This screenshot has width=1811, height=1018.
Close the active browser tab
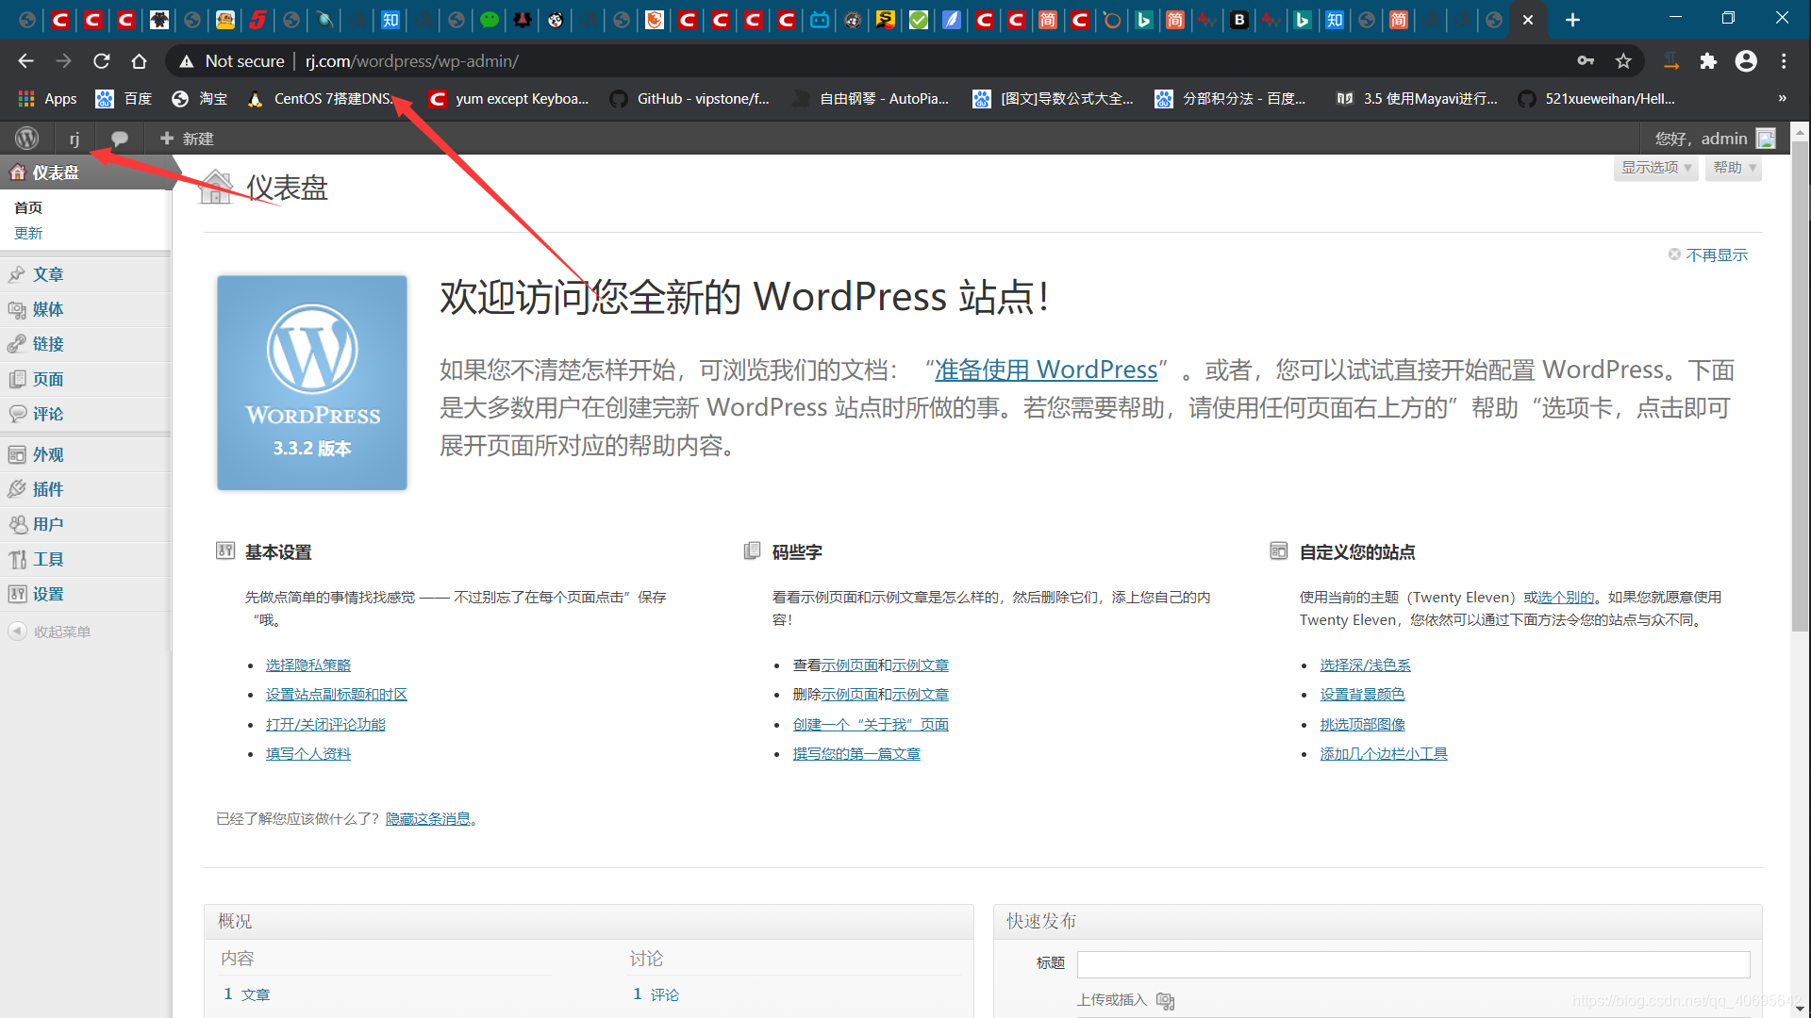(x=1528, y=20)
